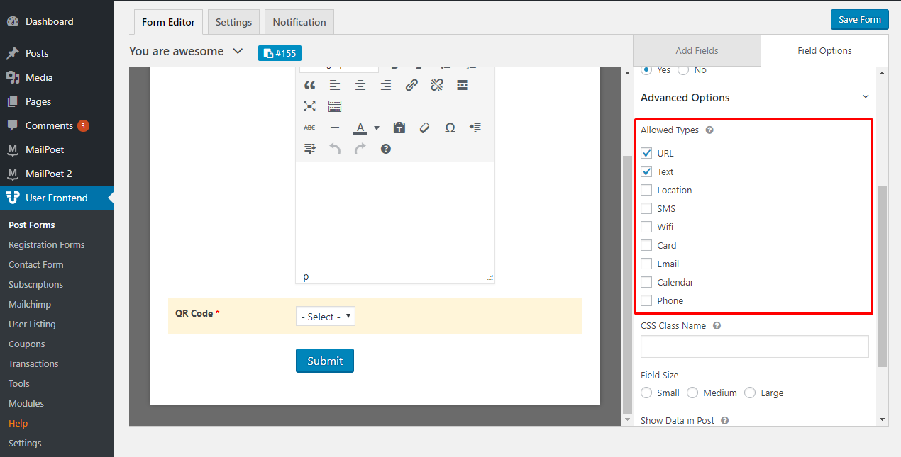901x457 pixels.
Task: Expand the form title chevron beside You are awesome
Action: tap(238, 51)
